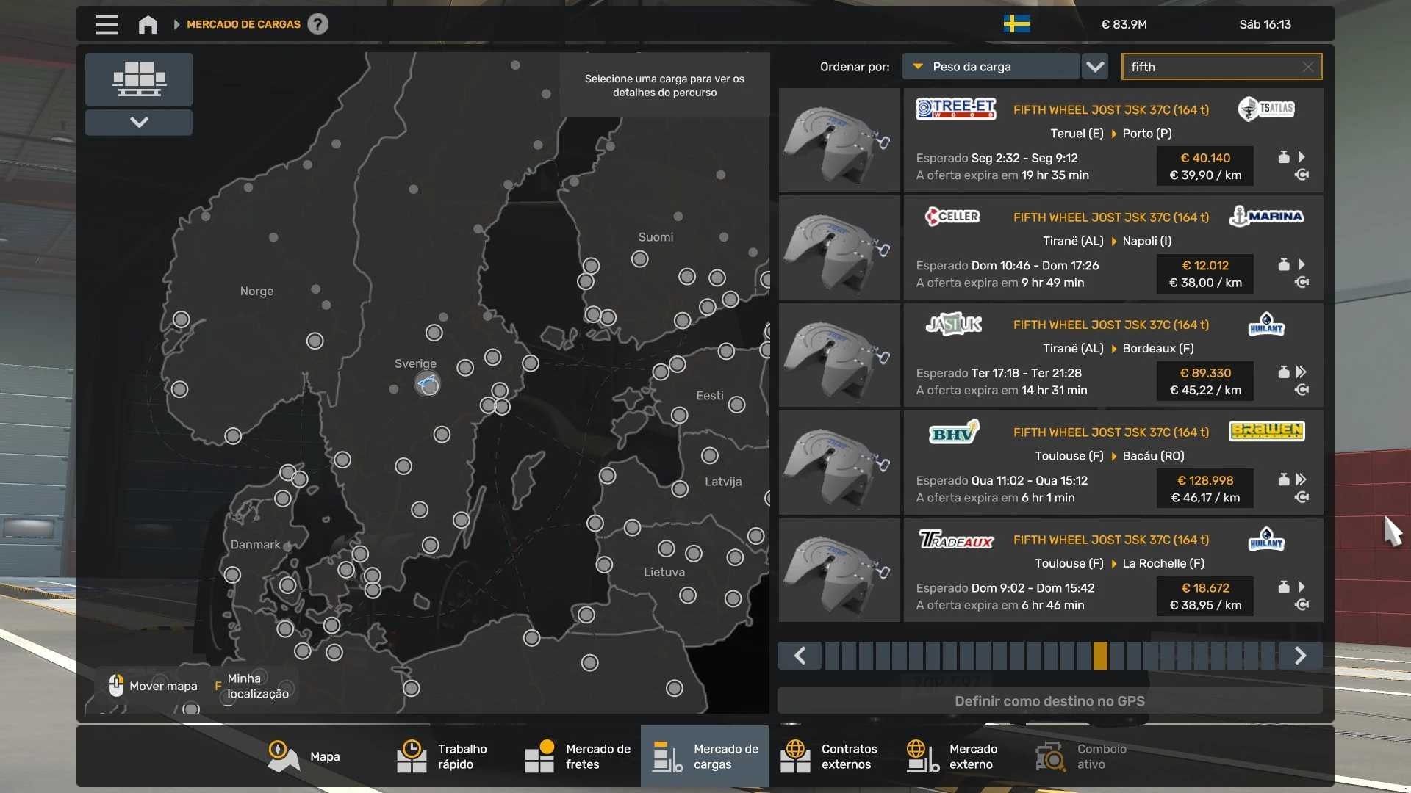
Task: Open the help question mark
Action: click(x=317, y=24)
